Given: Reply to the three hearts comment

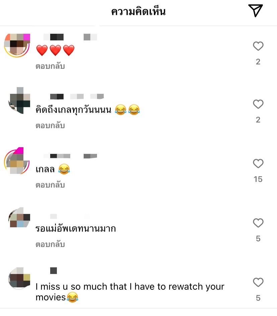Looking at the screenshot, I should [x=50, y=66].
